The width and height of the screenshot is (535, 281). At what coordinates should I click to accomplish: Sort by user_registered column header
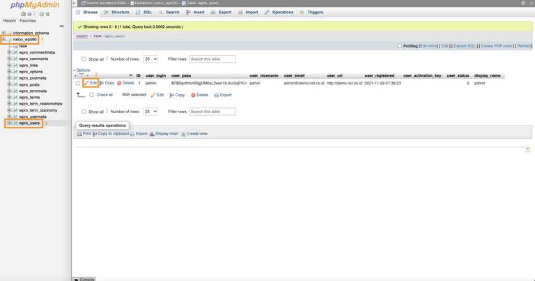tap(380, 75)
